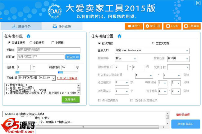Viewport: 202px width, 134px height.
Task: Click the 限价搜索 maximum price field
Action: [139, 67]
